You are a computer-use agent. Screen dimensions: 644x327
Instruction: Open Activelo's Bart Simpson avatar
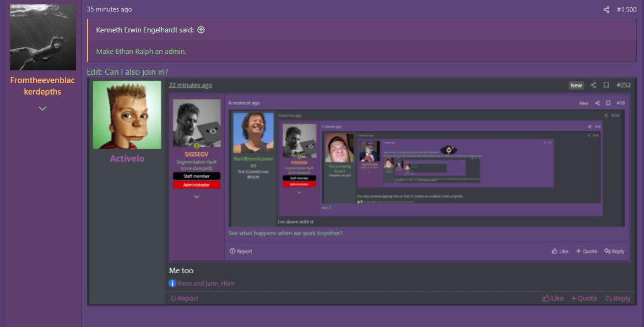point(127,115)
